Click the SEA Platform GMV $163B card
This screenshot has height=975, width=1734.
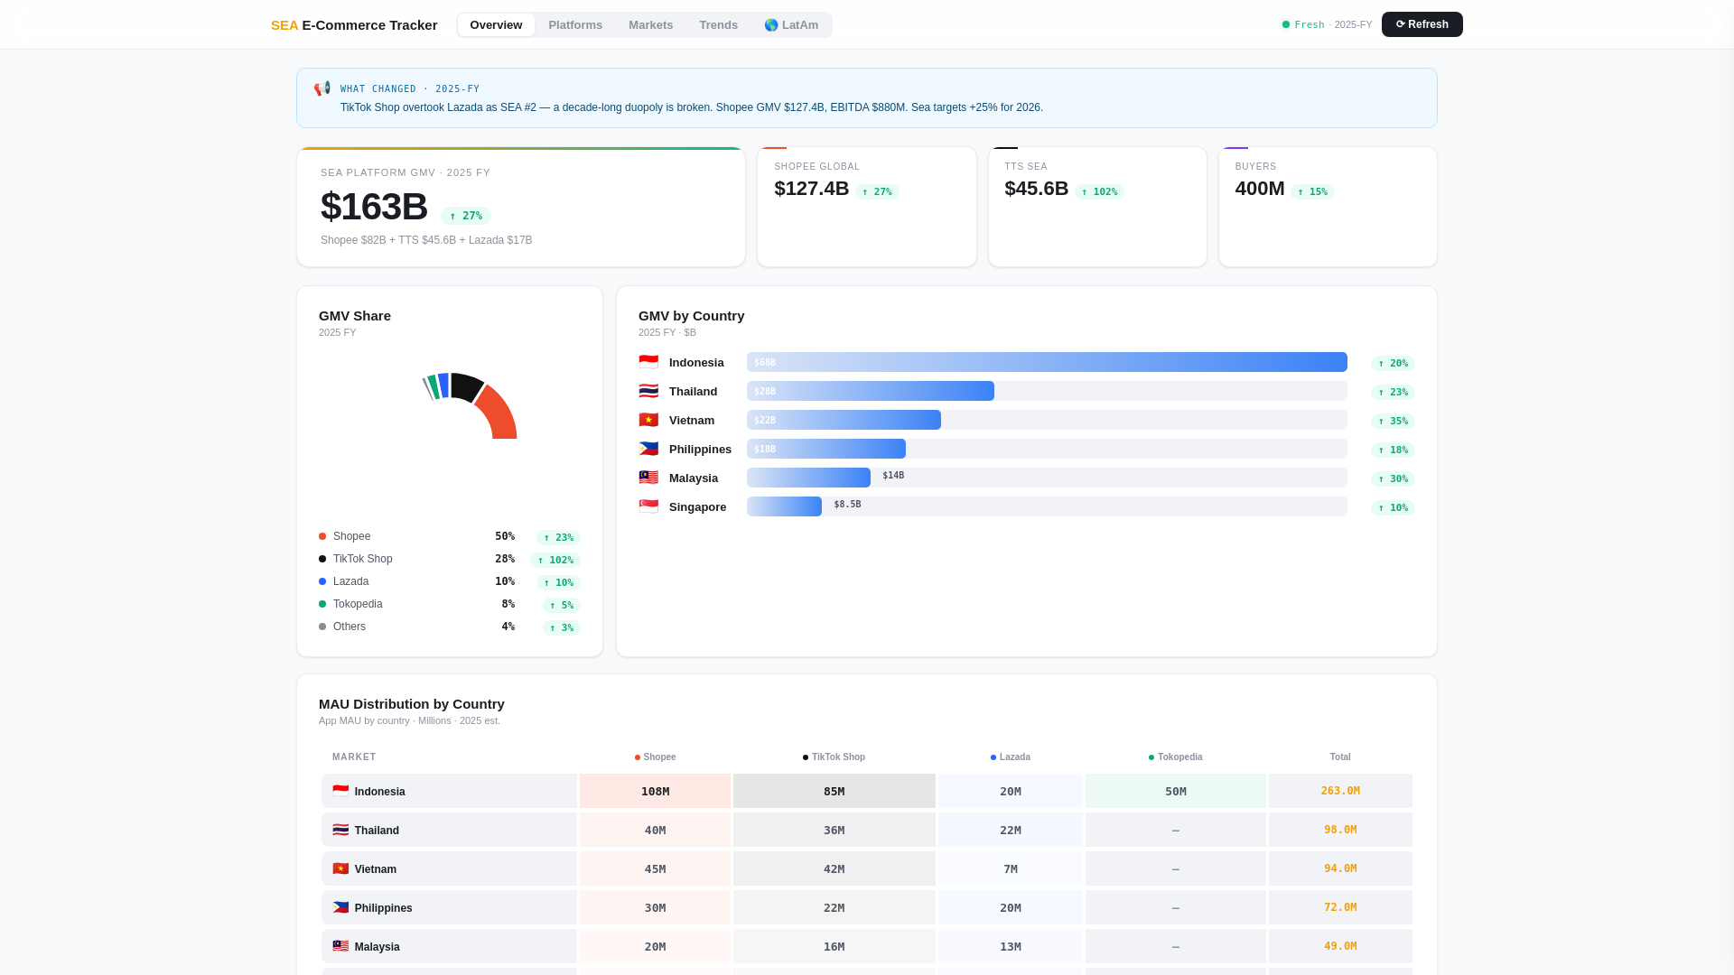point(521,207)
